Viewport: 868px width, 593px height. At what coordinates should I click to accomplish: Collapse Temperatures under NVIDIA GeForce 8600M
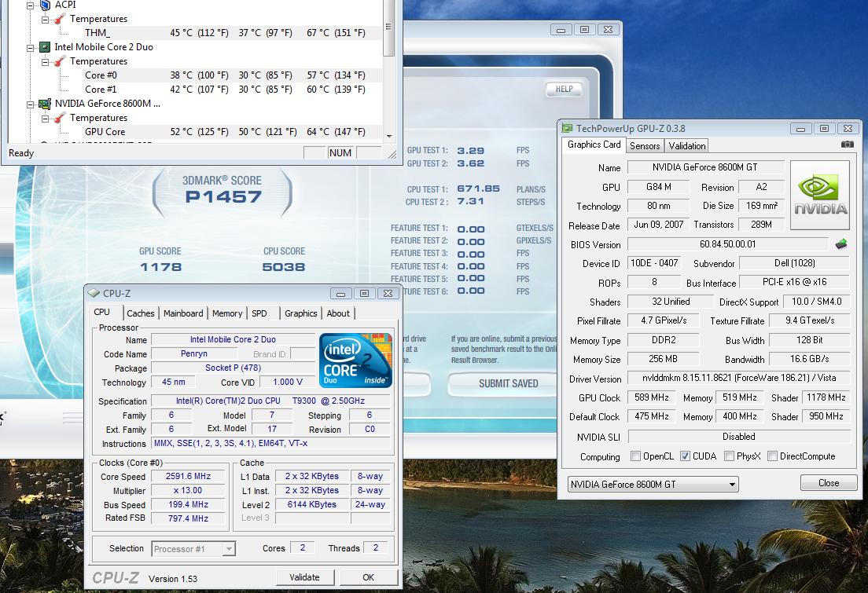(46, 119)
